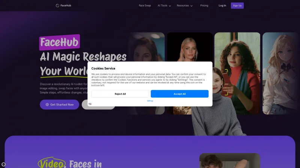The image size is (300, 168).
Task: Go to the Pricing page
Action: click(204, 6)
